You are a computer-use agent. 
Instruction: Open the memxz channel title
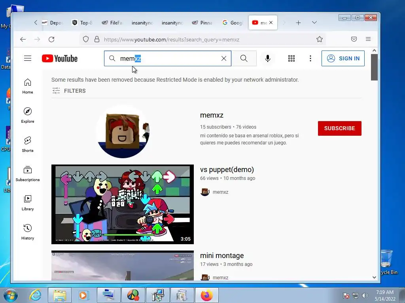pyautogui.click(x=212, y=115)
